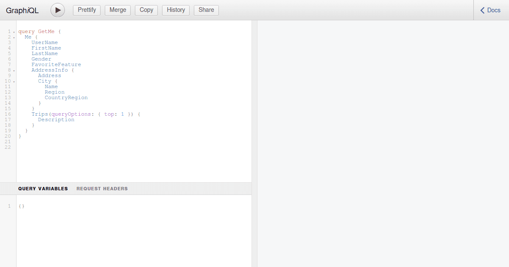Switch to the Request Headers tab
Image resolution: width=509 pixels, height=267 pixels.
pos(102,189)
